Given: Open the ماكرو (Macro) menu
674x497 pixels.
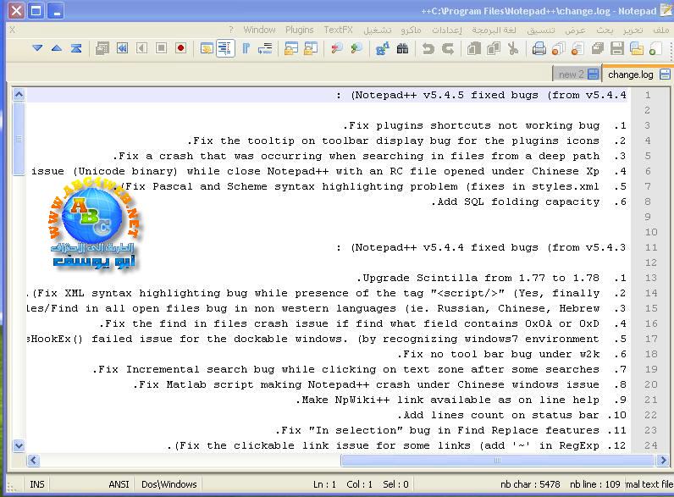Looking at the screenshot, I should pos(411,30).
